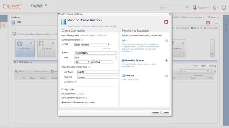Click the SQL PI extension icon
Viewport: 229px width, 128px height.
[x=125, y=41]
